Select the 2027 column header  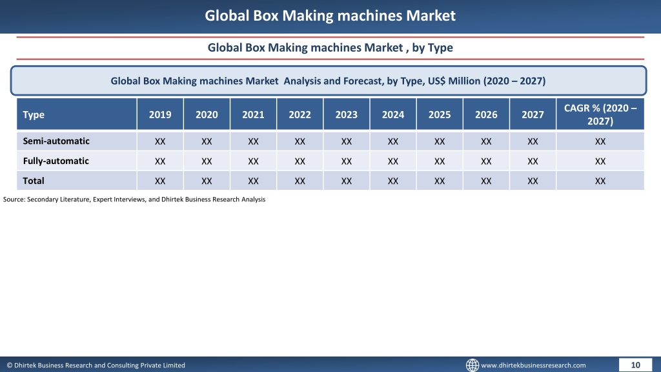click(x=533, y=114)
